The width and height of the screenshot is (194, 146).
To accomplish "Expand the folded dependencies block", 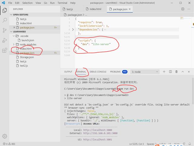I will (x=73, y=30).
